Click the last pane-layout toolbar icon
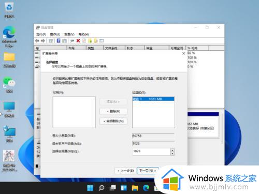This screenshot has width=259, height=194. pos(102,41)
